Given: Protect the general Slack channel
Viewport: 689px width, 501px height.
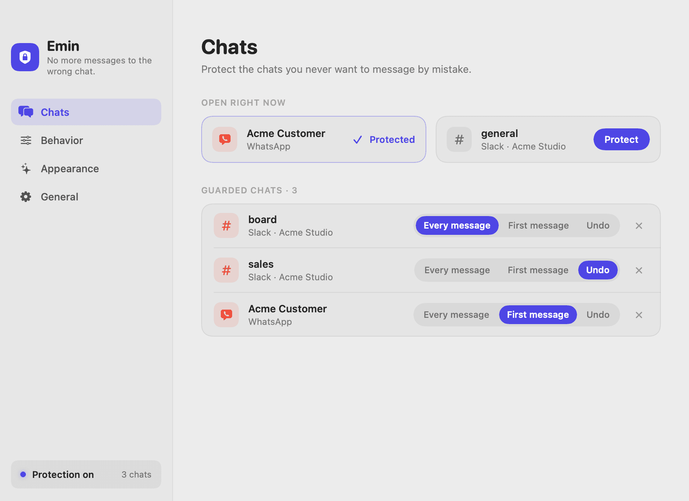Looking at the screenshot, I should [621, 139].
